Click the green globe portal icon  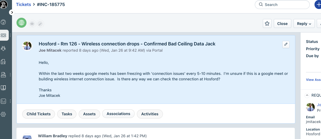click(x=21, y=23)
